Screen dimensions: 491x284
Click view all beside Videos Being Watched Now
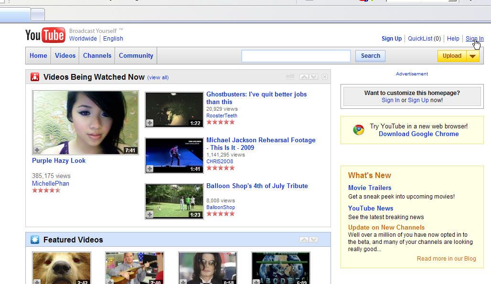point(158,78)
